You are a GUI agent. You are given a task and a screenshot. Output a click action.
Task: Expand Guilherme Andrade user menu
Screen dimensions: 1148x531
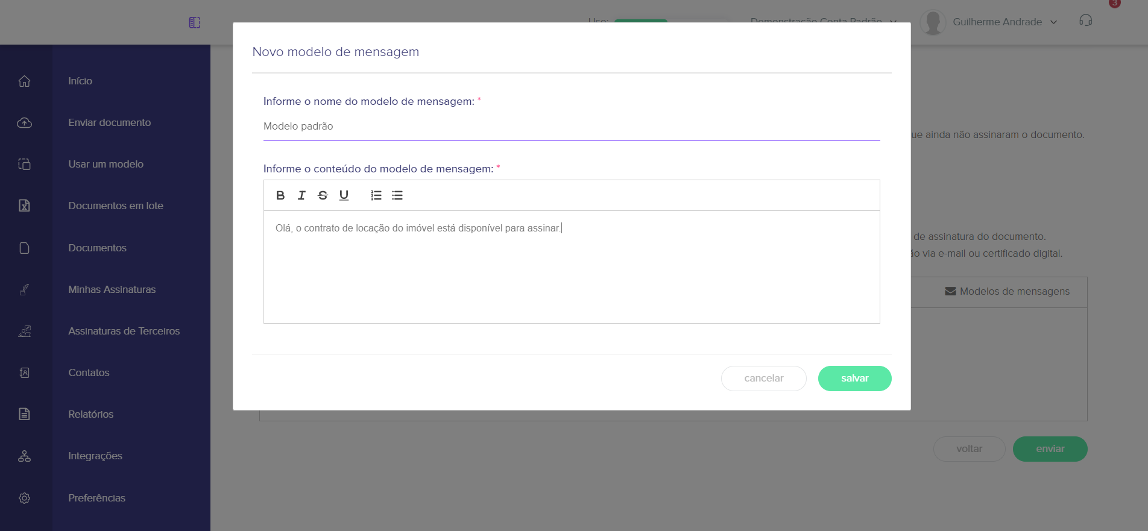pyautogui.click(x=1005, y=22)
